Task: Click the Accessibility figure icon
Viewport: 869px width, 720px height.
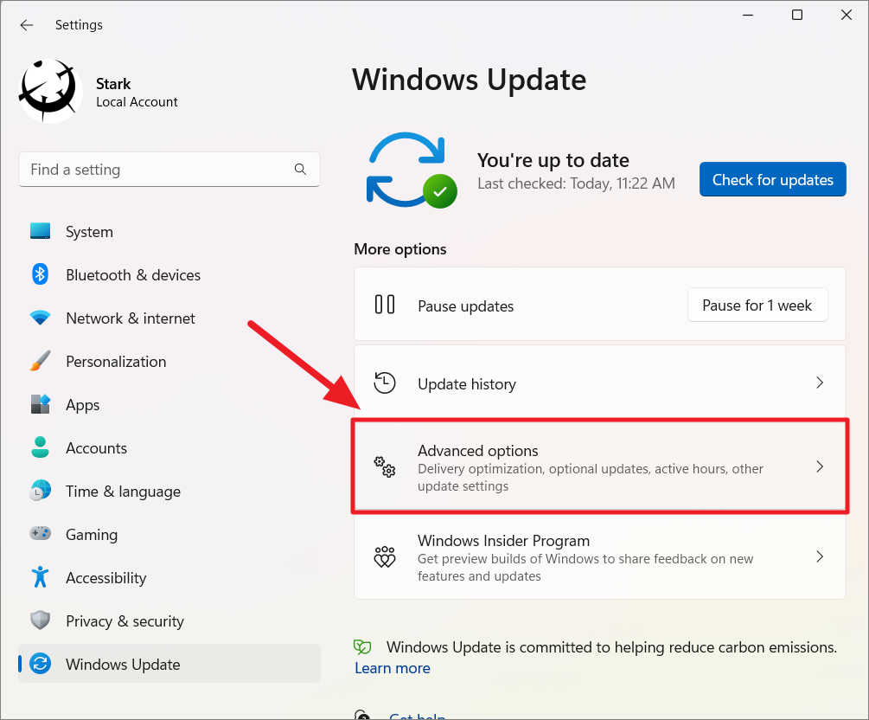Action: (40, 577)
